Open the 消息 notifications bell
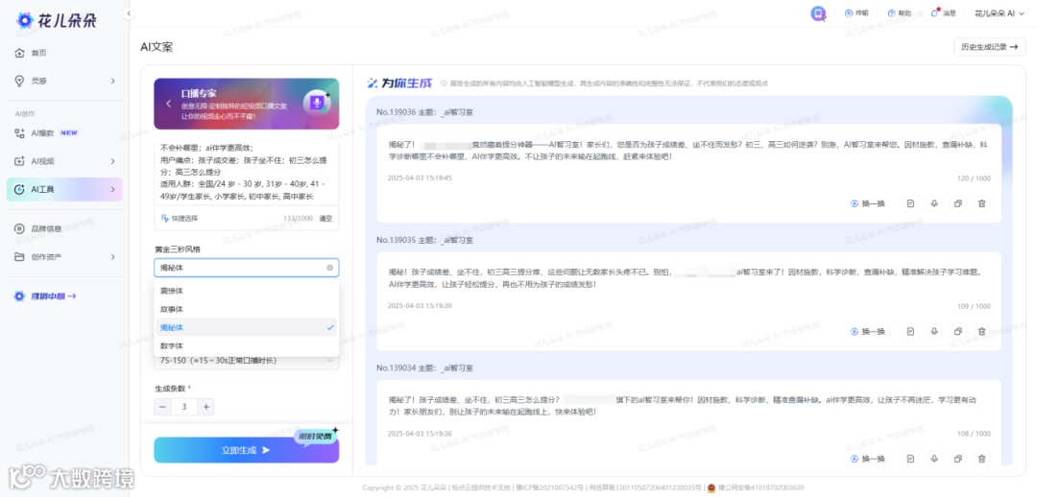This screenshot has height=497, width=1037. click(943, 13)
